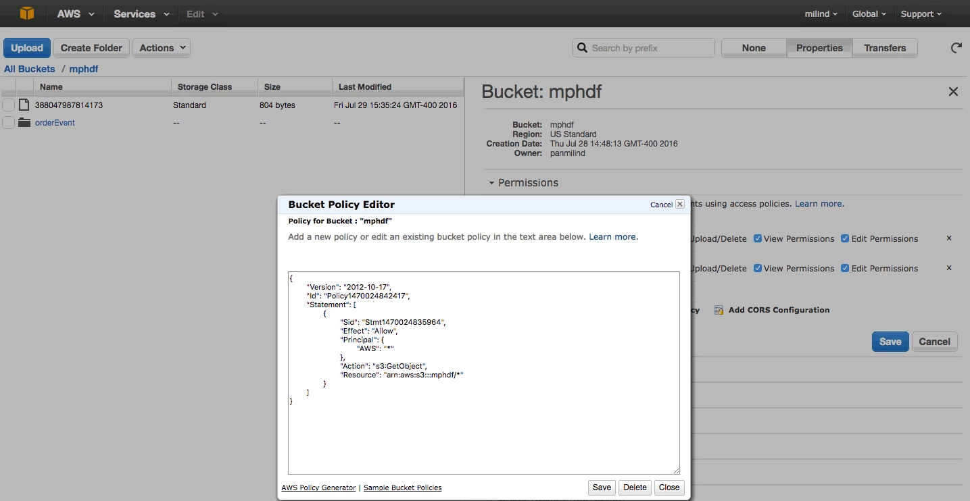Image resolution: width=970 pixels, height=501 pixels.
Task: Refresh the bucket listing
Action: pos(956,48)
